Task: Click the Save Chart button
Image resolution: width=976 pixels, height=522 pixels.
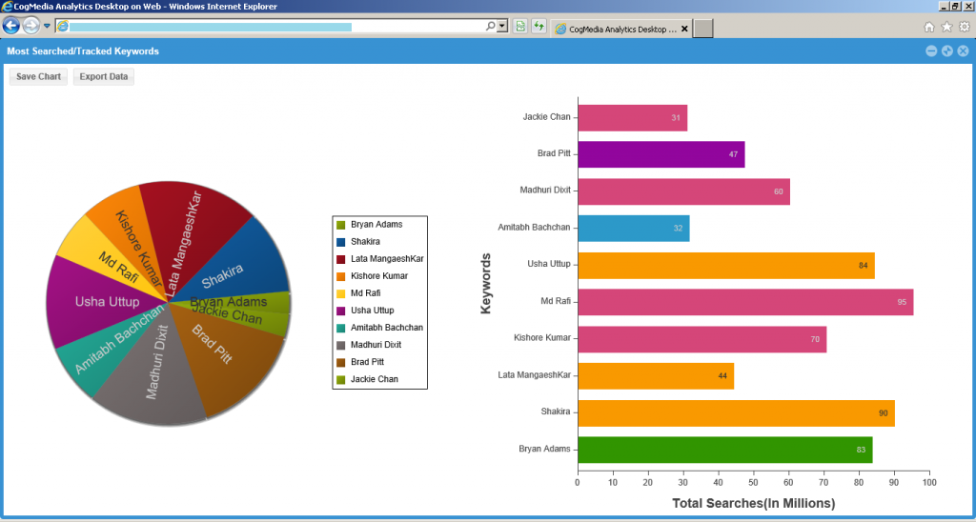Action: [38, 76]
